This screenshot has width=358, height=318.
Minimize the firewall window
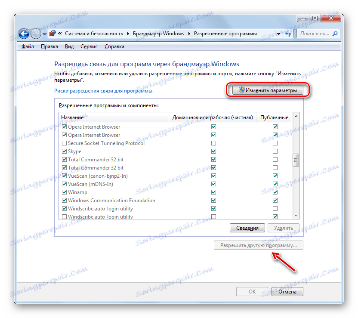303,19
